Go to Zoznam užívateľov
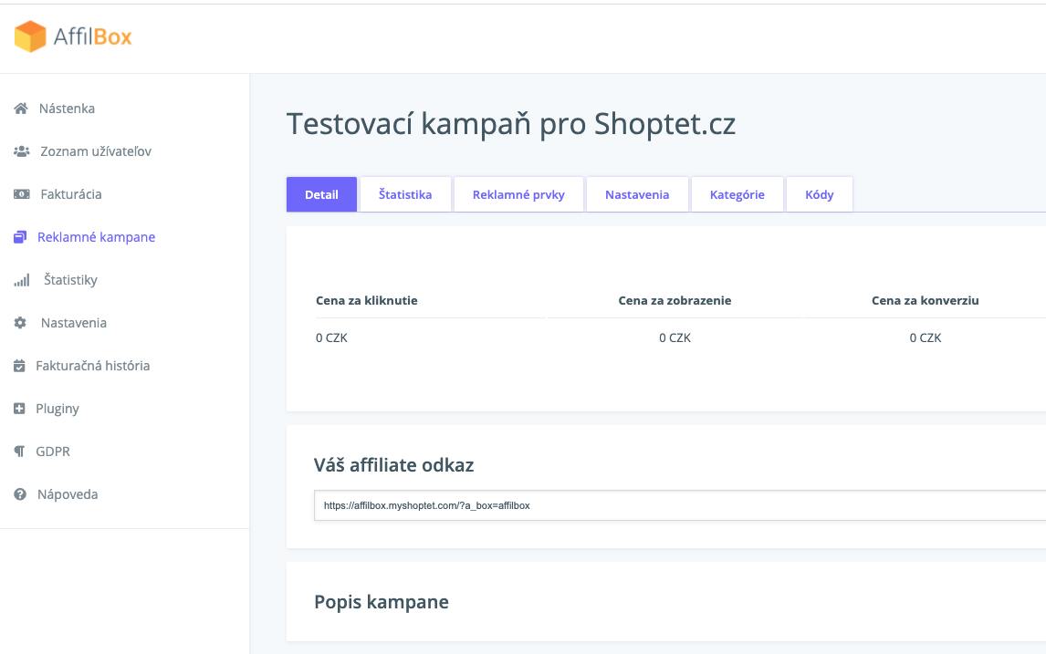Viewport: 1046px width, 654px height. 96,151
